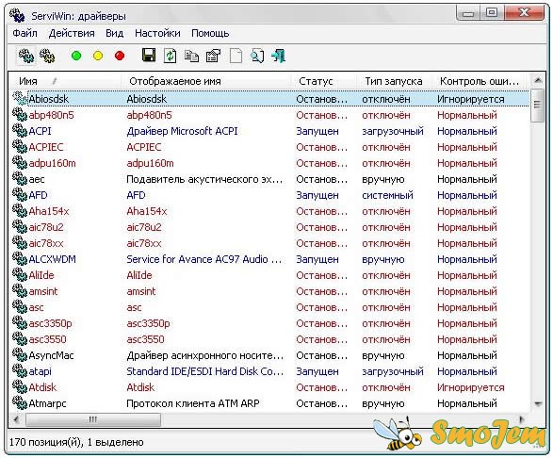Click the find magnifier toolbar icon

pos(257,56)
